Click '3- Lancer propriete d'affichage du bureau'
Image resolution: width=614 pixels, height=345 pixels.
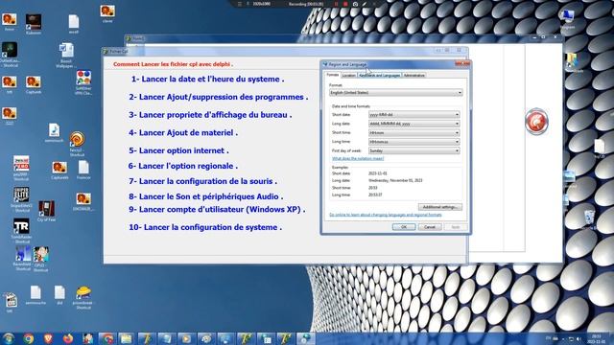(210, 115)
